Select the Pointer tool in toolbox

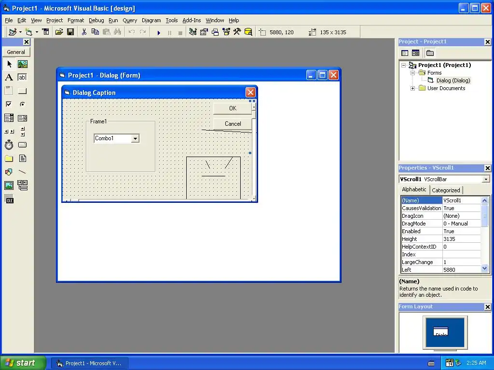(9, 64)
